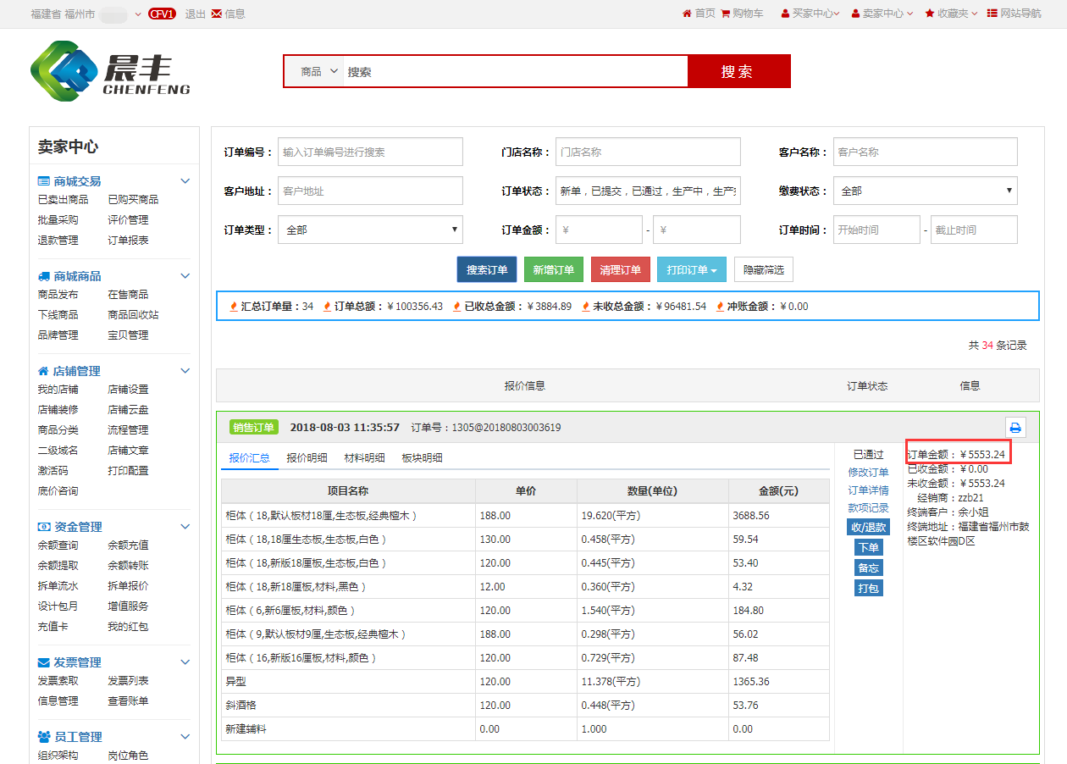The image size is (1067, 764).
Task: Open messages (信息) envelope link
Action: tap(228, 14)
